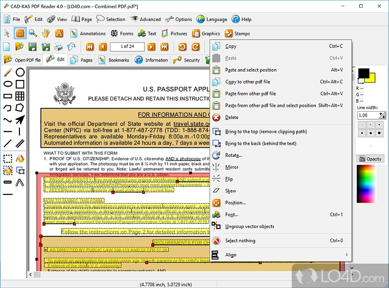Choose Font... from context menu
The height and width of the screenshot is (288, 389).
click(281, 214)
